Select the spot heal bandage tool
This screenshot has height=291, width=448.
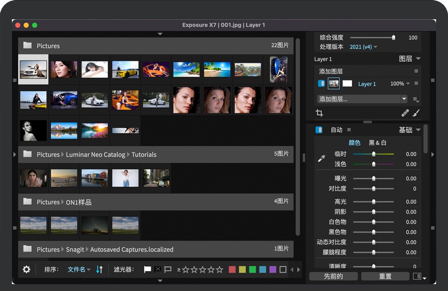click(x=405, y=113)
